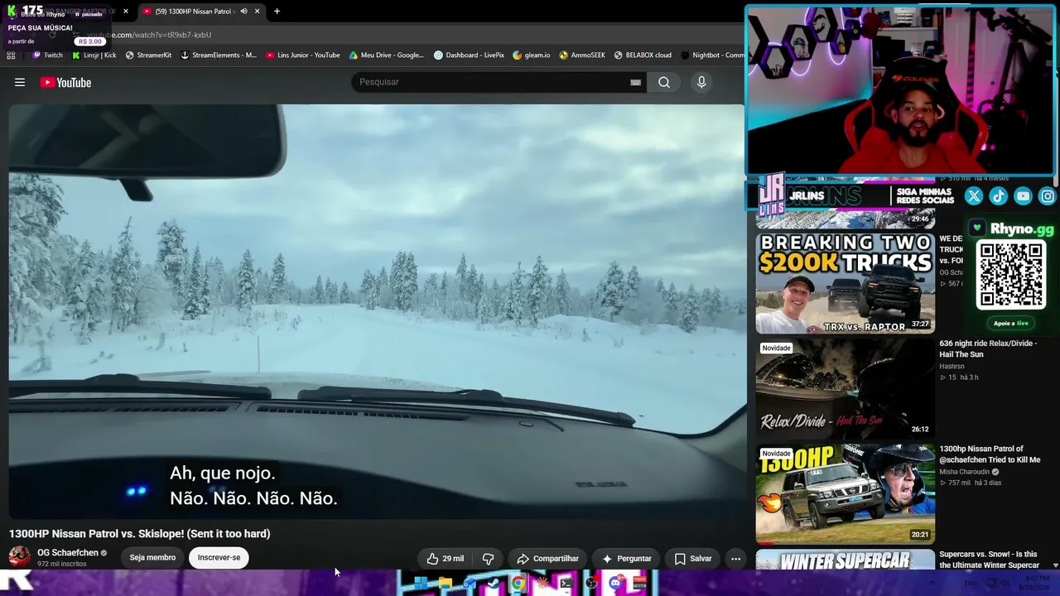Open Discord from the taskbar

(x=615, y=584)
